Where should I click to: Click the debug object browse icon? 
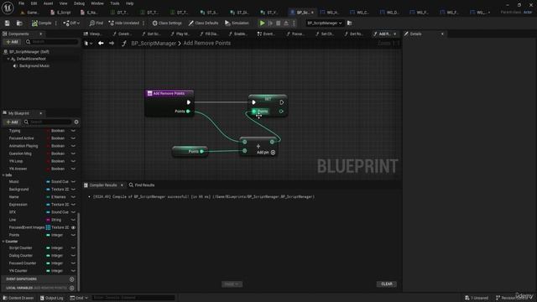coord(350,23)
